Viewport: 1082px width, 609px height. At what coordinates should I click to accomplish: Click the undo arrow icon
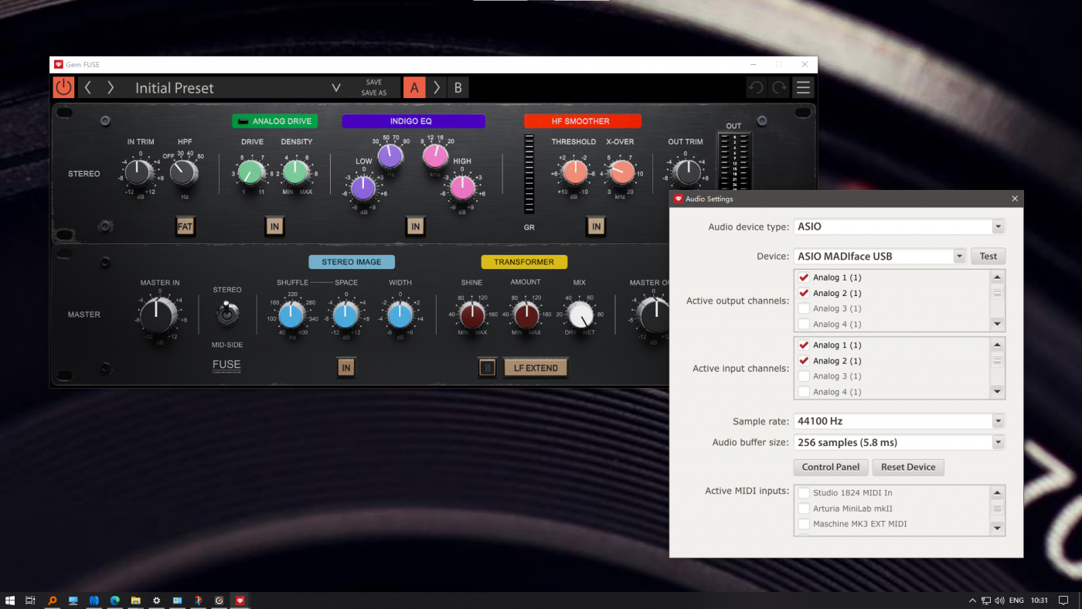[x=757, y=88]
